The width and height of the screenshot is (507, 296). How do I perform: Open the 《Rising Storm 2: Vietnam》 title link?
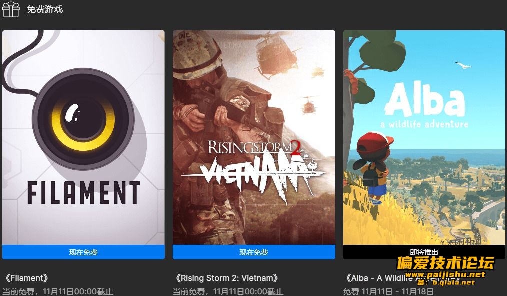(x=227, y=278)
